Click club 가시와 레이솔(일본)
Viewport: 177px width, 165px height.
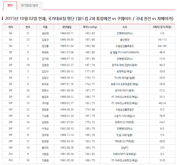(x=125, y=78)
